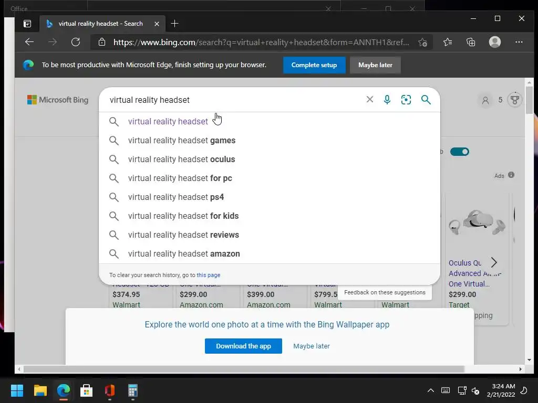538x403 pixels.
Task: Open the tab actions menu icon
Action: pos(27,24)
